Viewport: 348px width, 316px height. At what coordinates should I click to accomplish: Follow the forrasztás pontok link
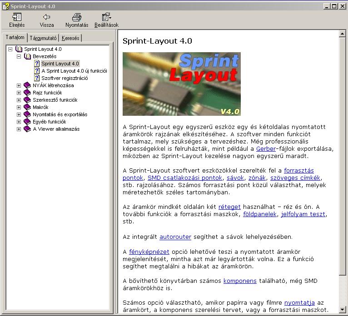(299, 171)
